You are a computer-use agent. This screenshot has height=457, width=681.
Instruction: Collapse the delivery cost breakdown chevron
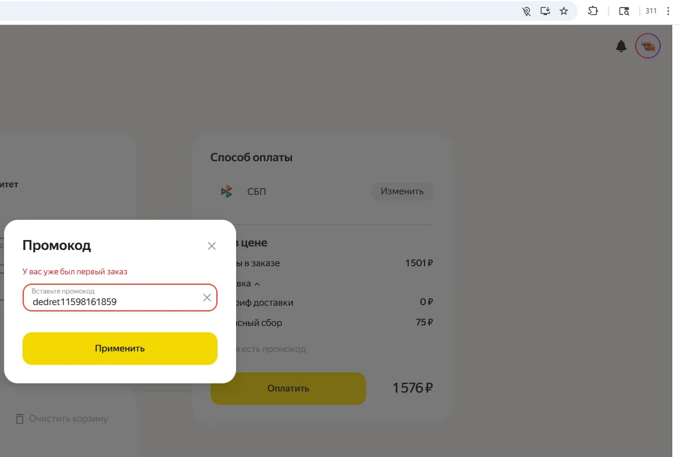tap(256, 284)
